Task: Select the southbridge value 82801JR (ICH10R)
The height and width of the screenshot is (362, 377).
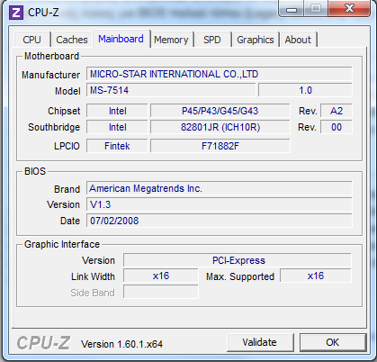Action: point(220,127)
